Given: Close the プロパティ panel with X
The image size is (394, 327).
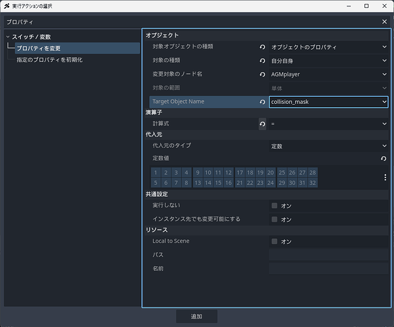Looking at the screenshot, I should (x=384, y=22).
